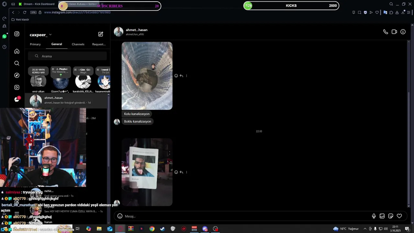Select the Gelen Kutusu browser tab
Viewport: 414px width, 233px height.
(79, 4)
